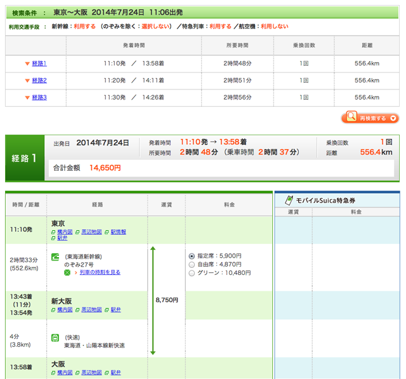The width and height of the screenshot is (406, 379).
Task: Click the link icon before 新大阪 構内図
Action: pyautogui.click(x=53, y=310)
